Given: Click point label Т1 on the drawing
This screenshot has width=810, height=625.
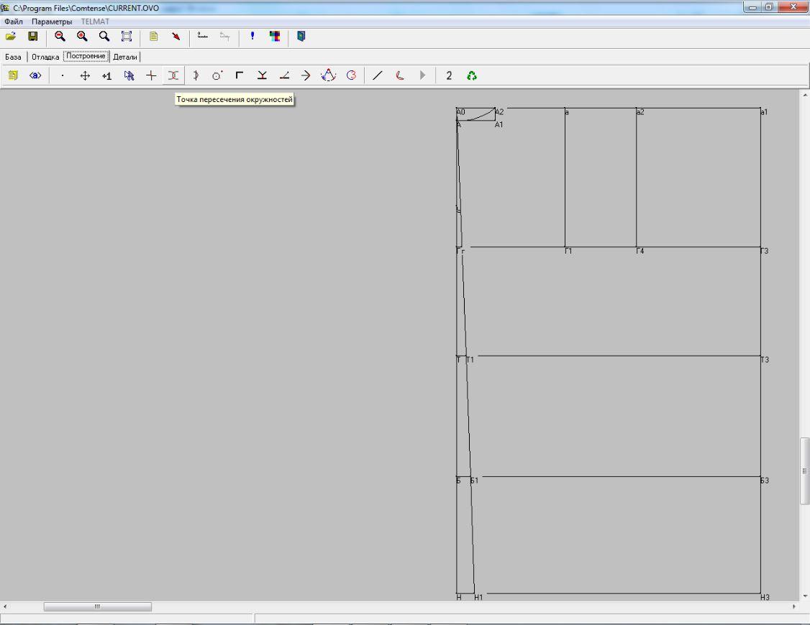Looking at the screenshot, I should pyautogui.click(x=470, y=360).
